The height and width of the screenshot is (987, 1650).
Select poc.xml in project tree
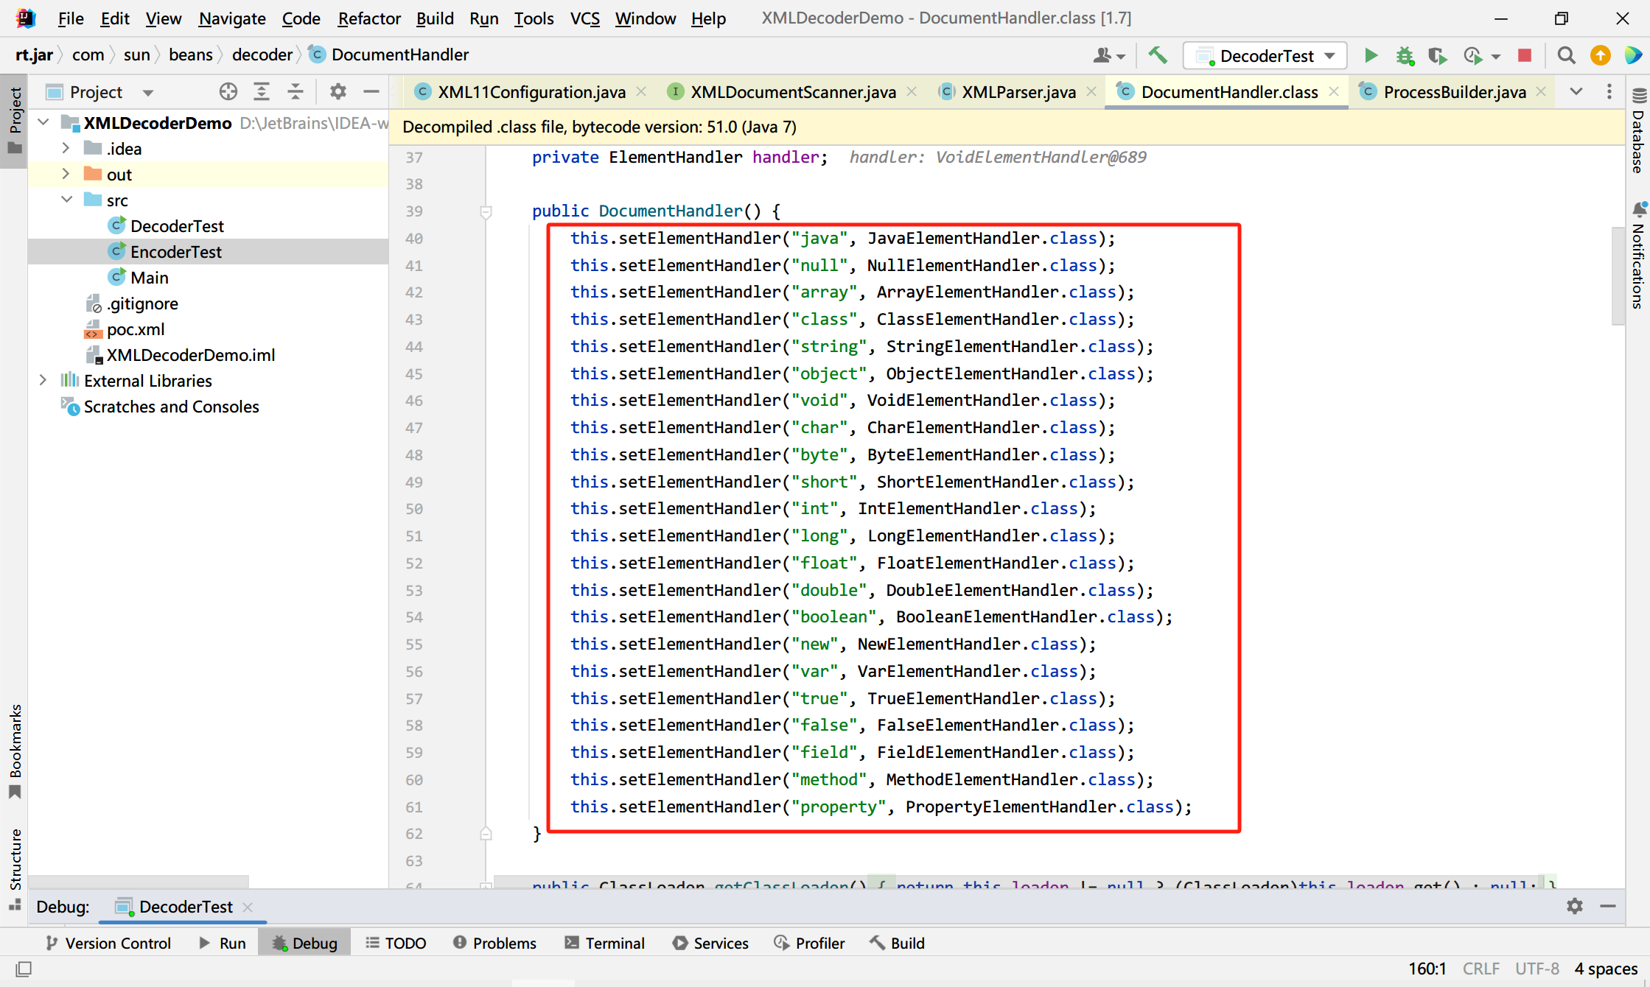[x=136, y=329]
